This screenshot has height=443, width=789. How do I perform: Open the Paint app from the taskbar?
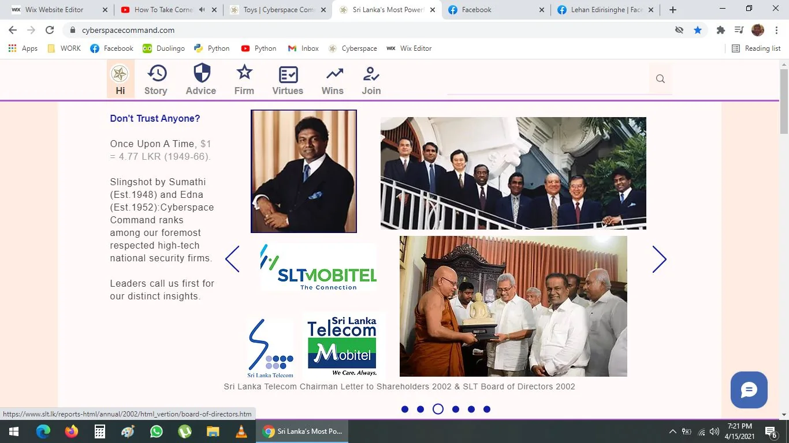128,431
